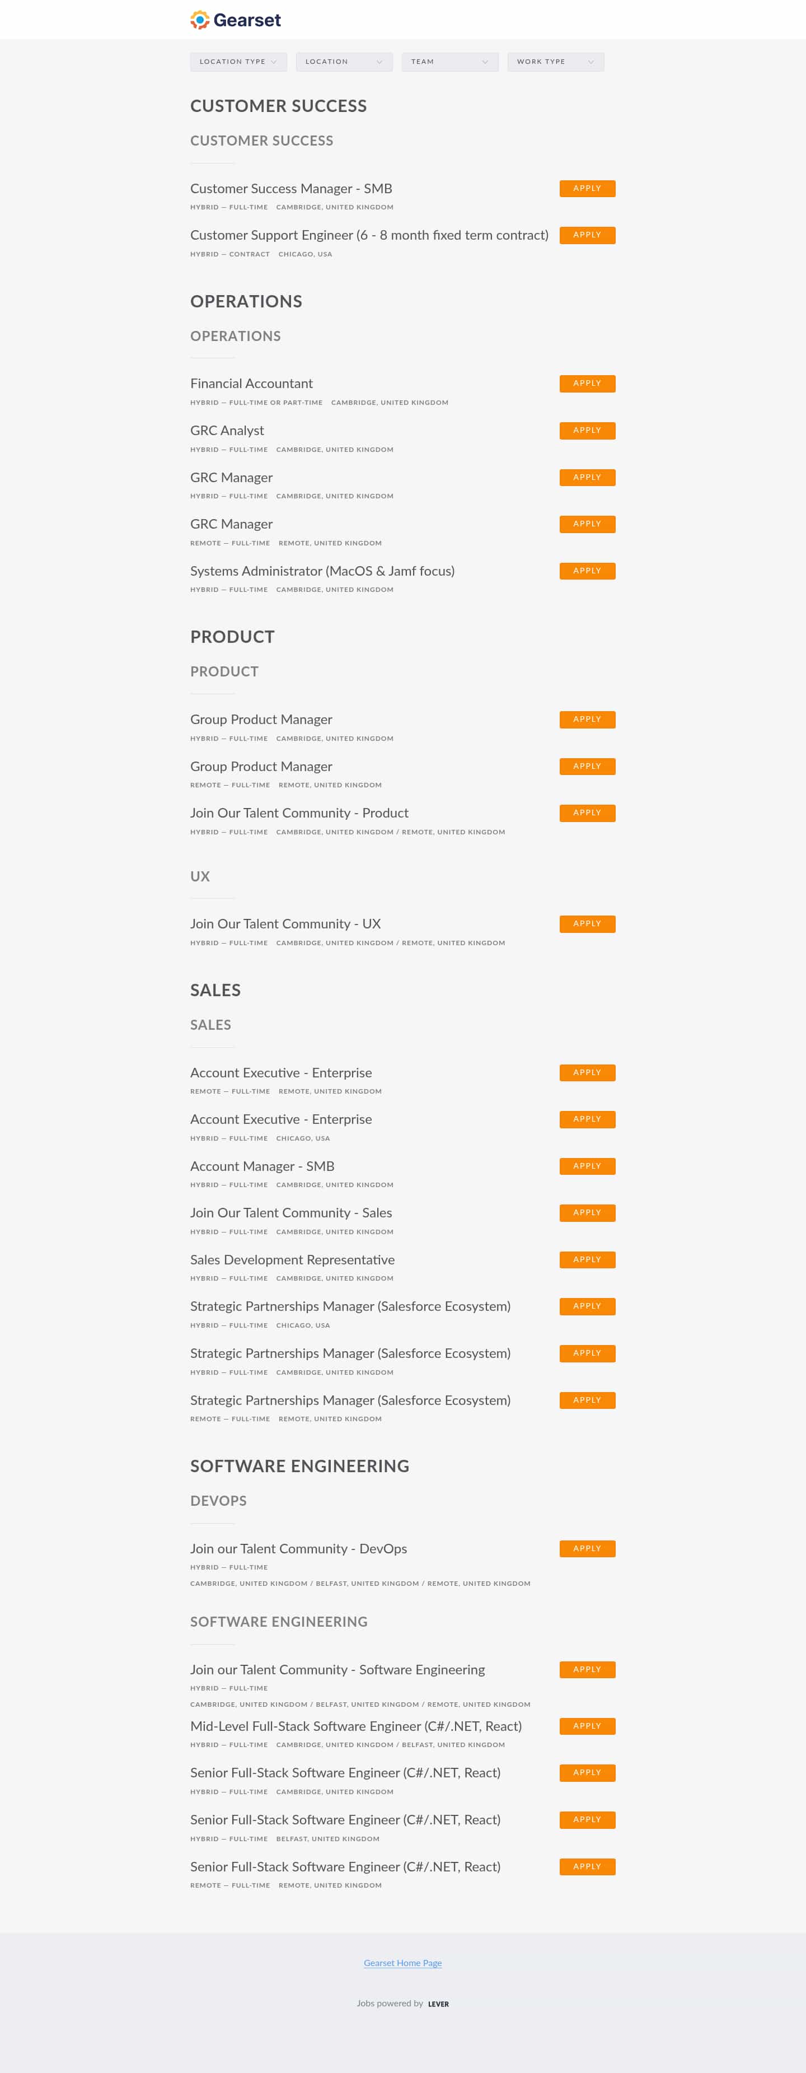Viewport: 806px width, 2073px height.
Task: Open the Gearset Home Page link
Action: tap(402, 1963)
